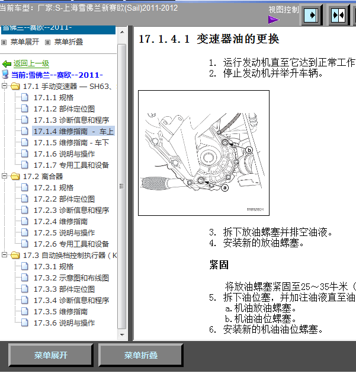The width and height of the screenshot is (356, 373).
Task: Select the 17.2 离合器 folder label
Action: pos(43,176)
